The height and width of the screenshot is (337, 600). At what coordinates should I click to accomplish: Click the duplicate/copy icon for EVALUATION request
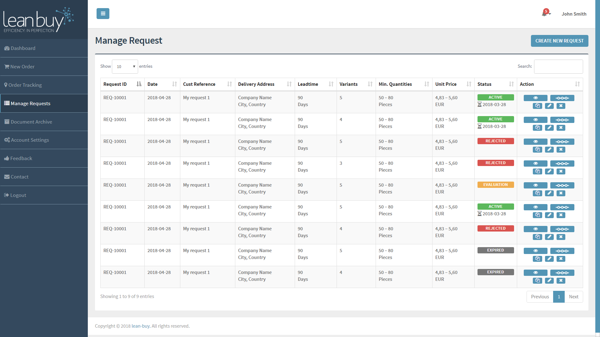tap(538, 193)
